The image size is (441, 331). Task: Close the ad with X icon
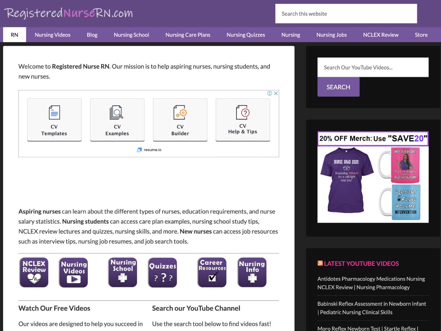coord(276,93)
